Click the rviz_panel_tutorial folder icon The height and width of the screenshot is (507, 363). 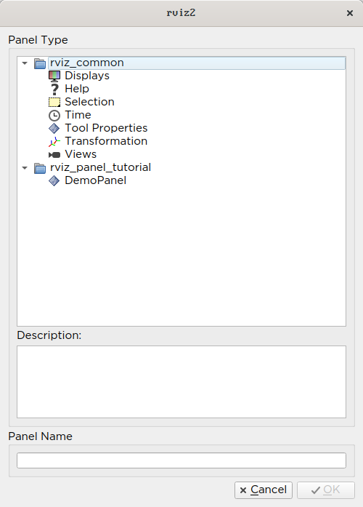point(40,168)
